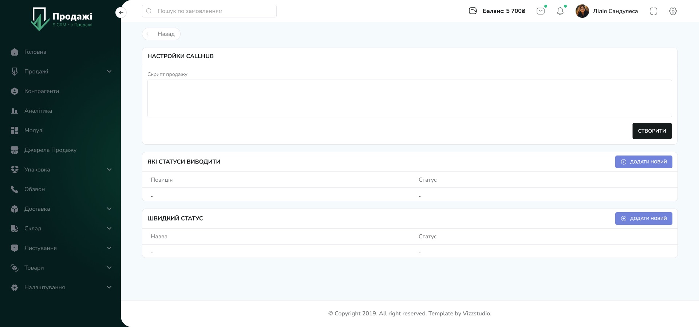This screenshot has height=327, width=699.
Task: Click the Позиція column header
Action: (162, 180)
